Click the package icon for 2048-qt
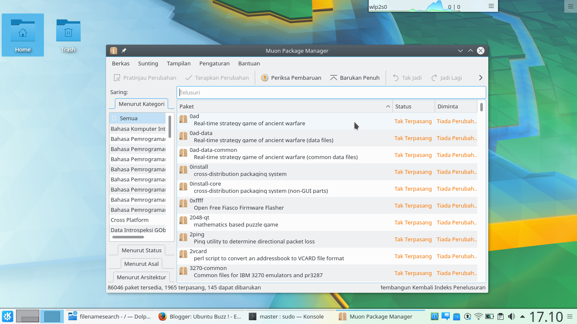Viewport: 577px width, 324px height. [183, 220]
